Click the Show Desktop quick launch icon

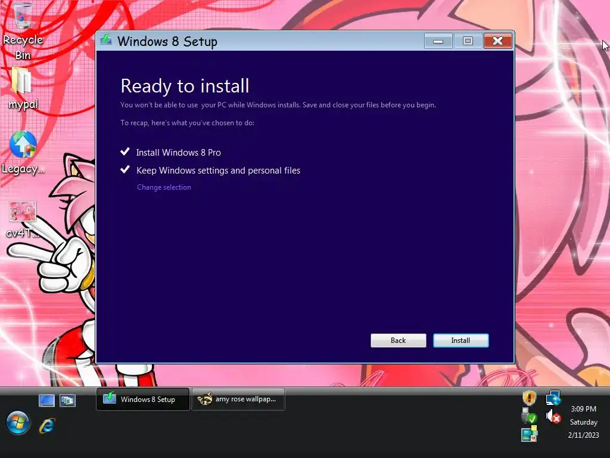point(46,400)
